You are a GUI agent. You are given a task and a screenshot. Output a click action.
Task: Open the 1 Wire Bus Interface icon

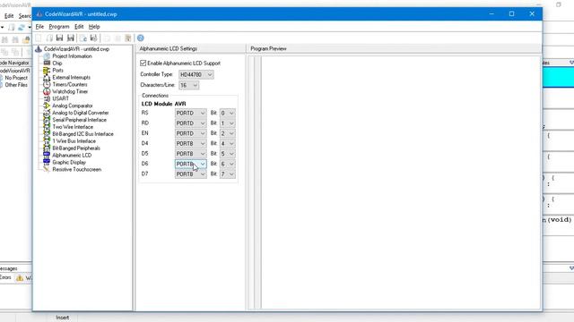[x=47, y=141]
